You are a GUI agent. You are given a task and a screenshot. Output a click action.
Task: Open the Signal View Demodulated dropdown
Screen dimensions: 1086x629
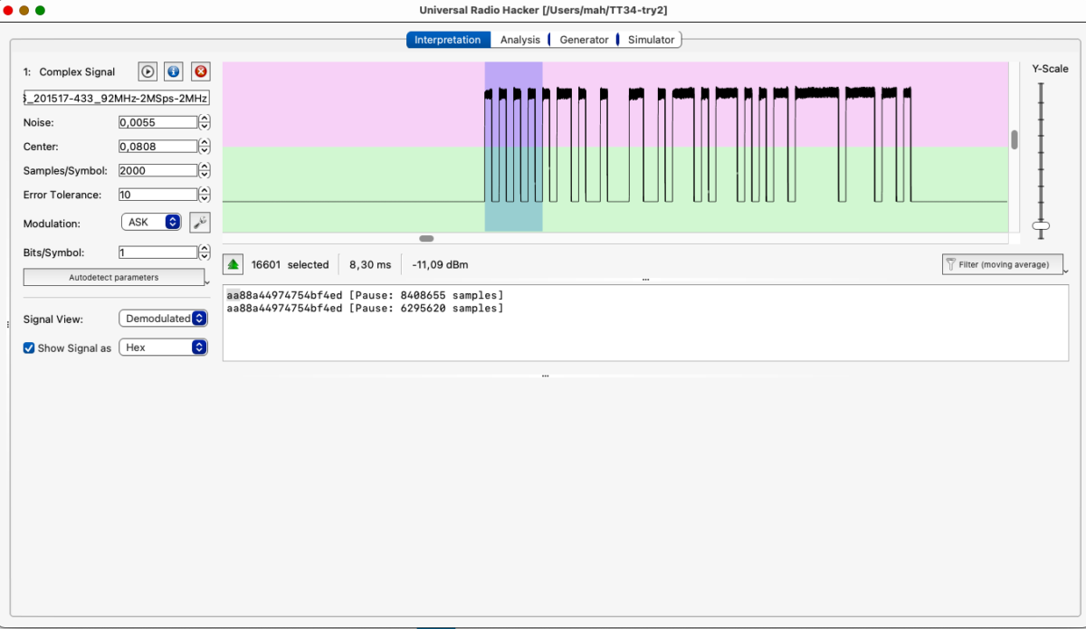pyautogui.click(x=163, y=318)
